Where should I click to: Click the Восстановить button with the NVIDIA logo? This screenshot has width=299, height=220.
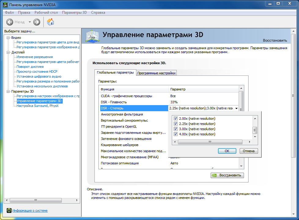coord(227,175)
